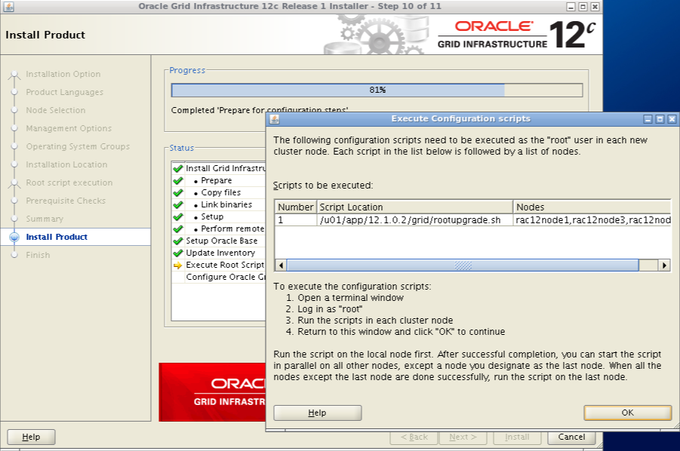This screenshot has width=680, height=451.
Task: Maximize the Execute Configuration scripts dialog
Action: 660,119
